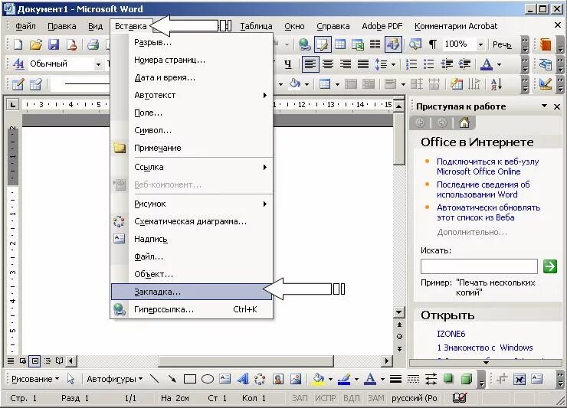This screenshot has height=408, width=567.
Task: Click the Искать search input field
Action: click(479, 266)
